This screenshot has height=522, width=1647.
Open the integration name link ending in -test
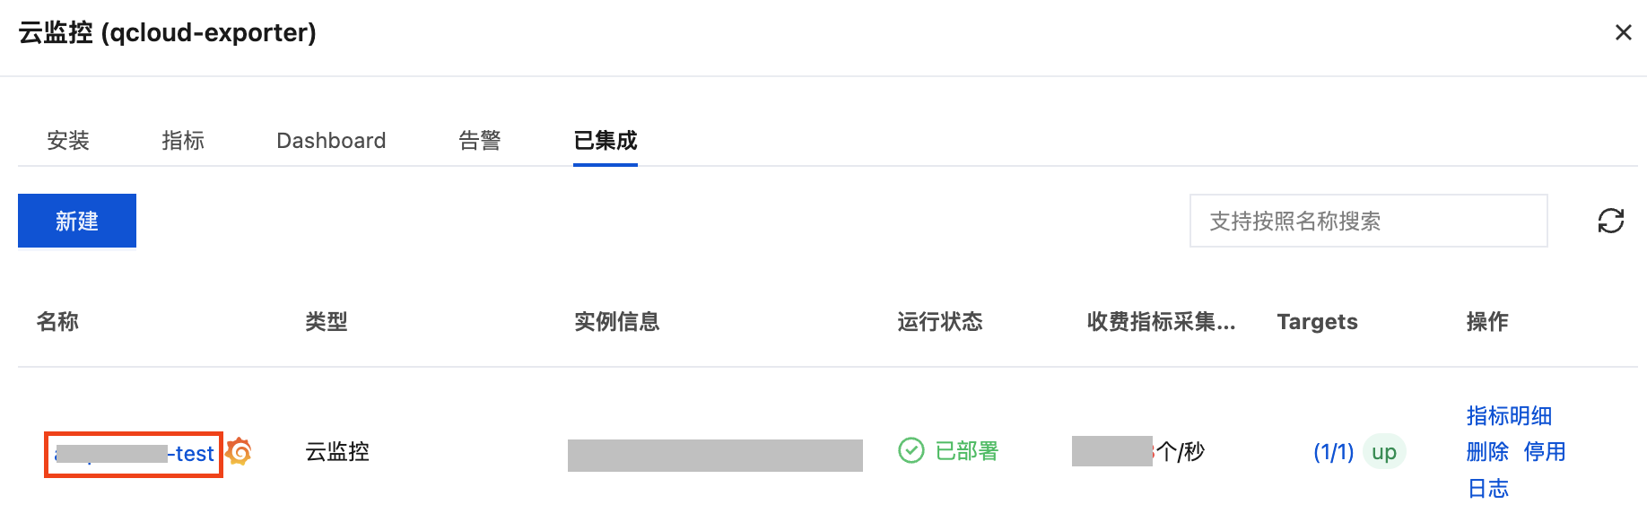135,454
